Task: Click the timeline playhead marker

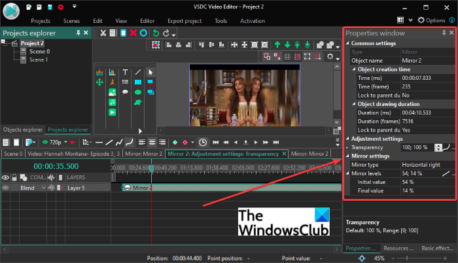Action: (151, 168)
